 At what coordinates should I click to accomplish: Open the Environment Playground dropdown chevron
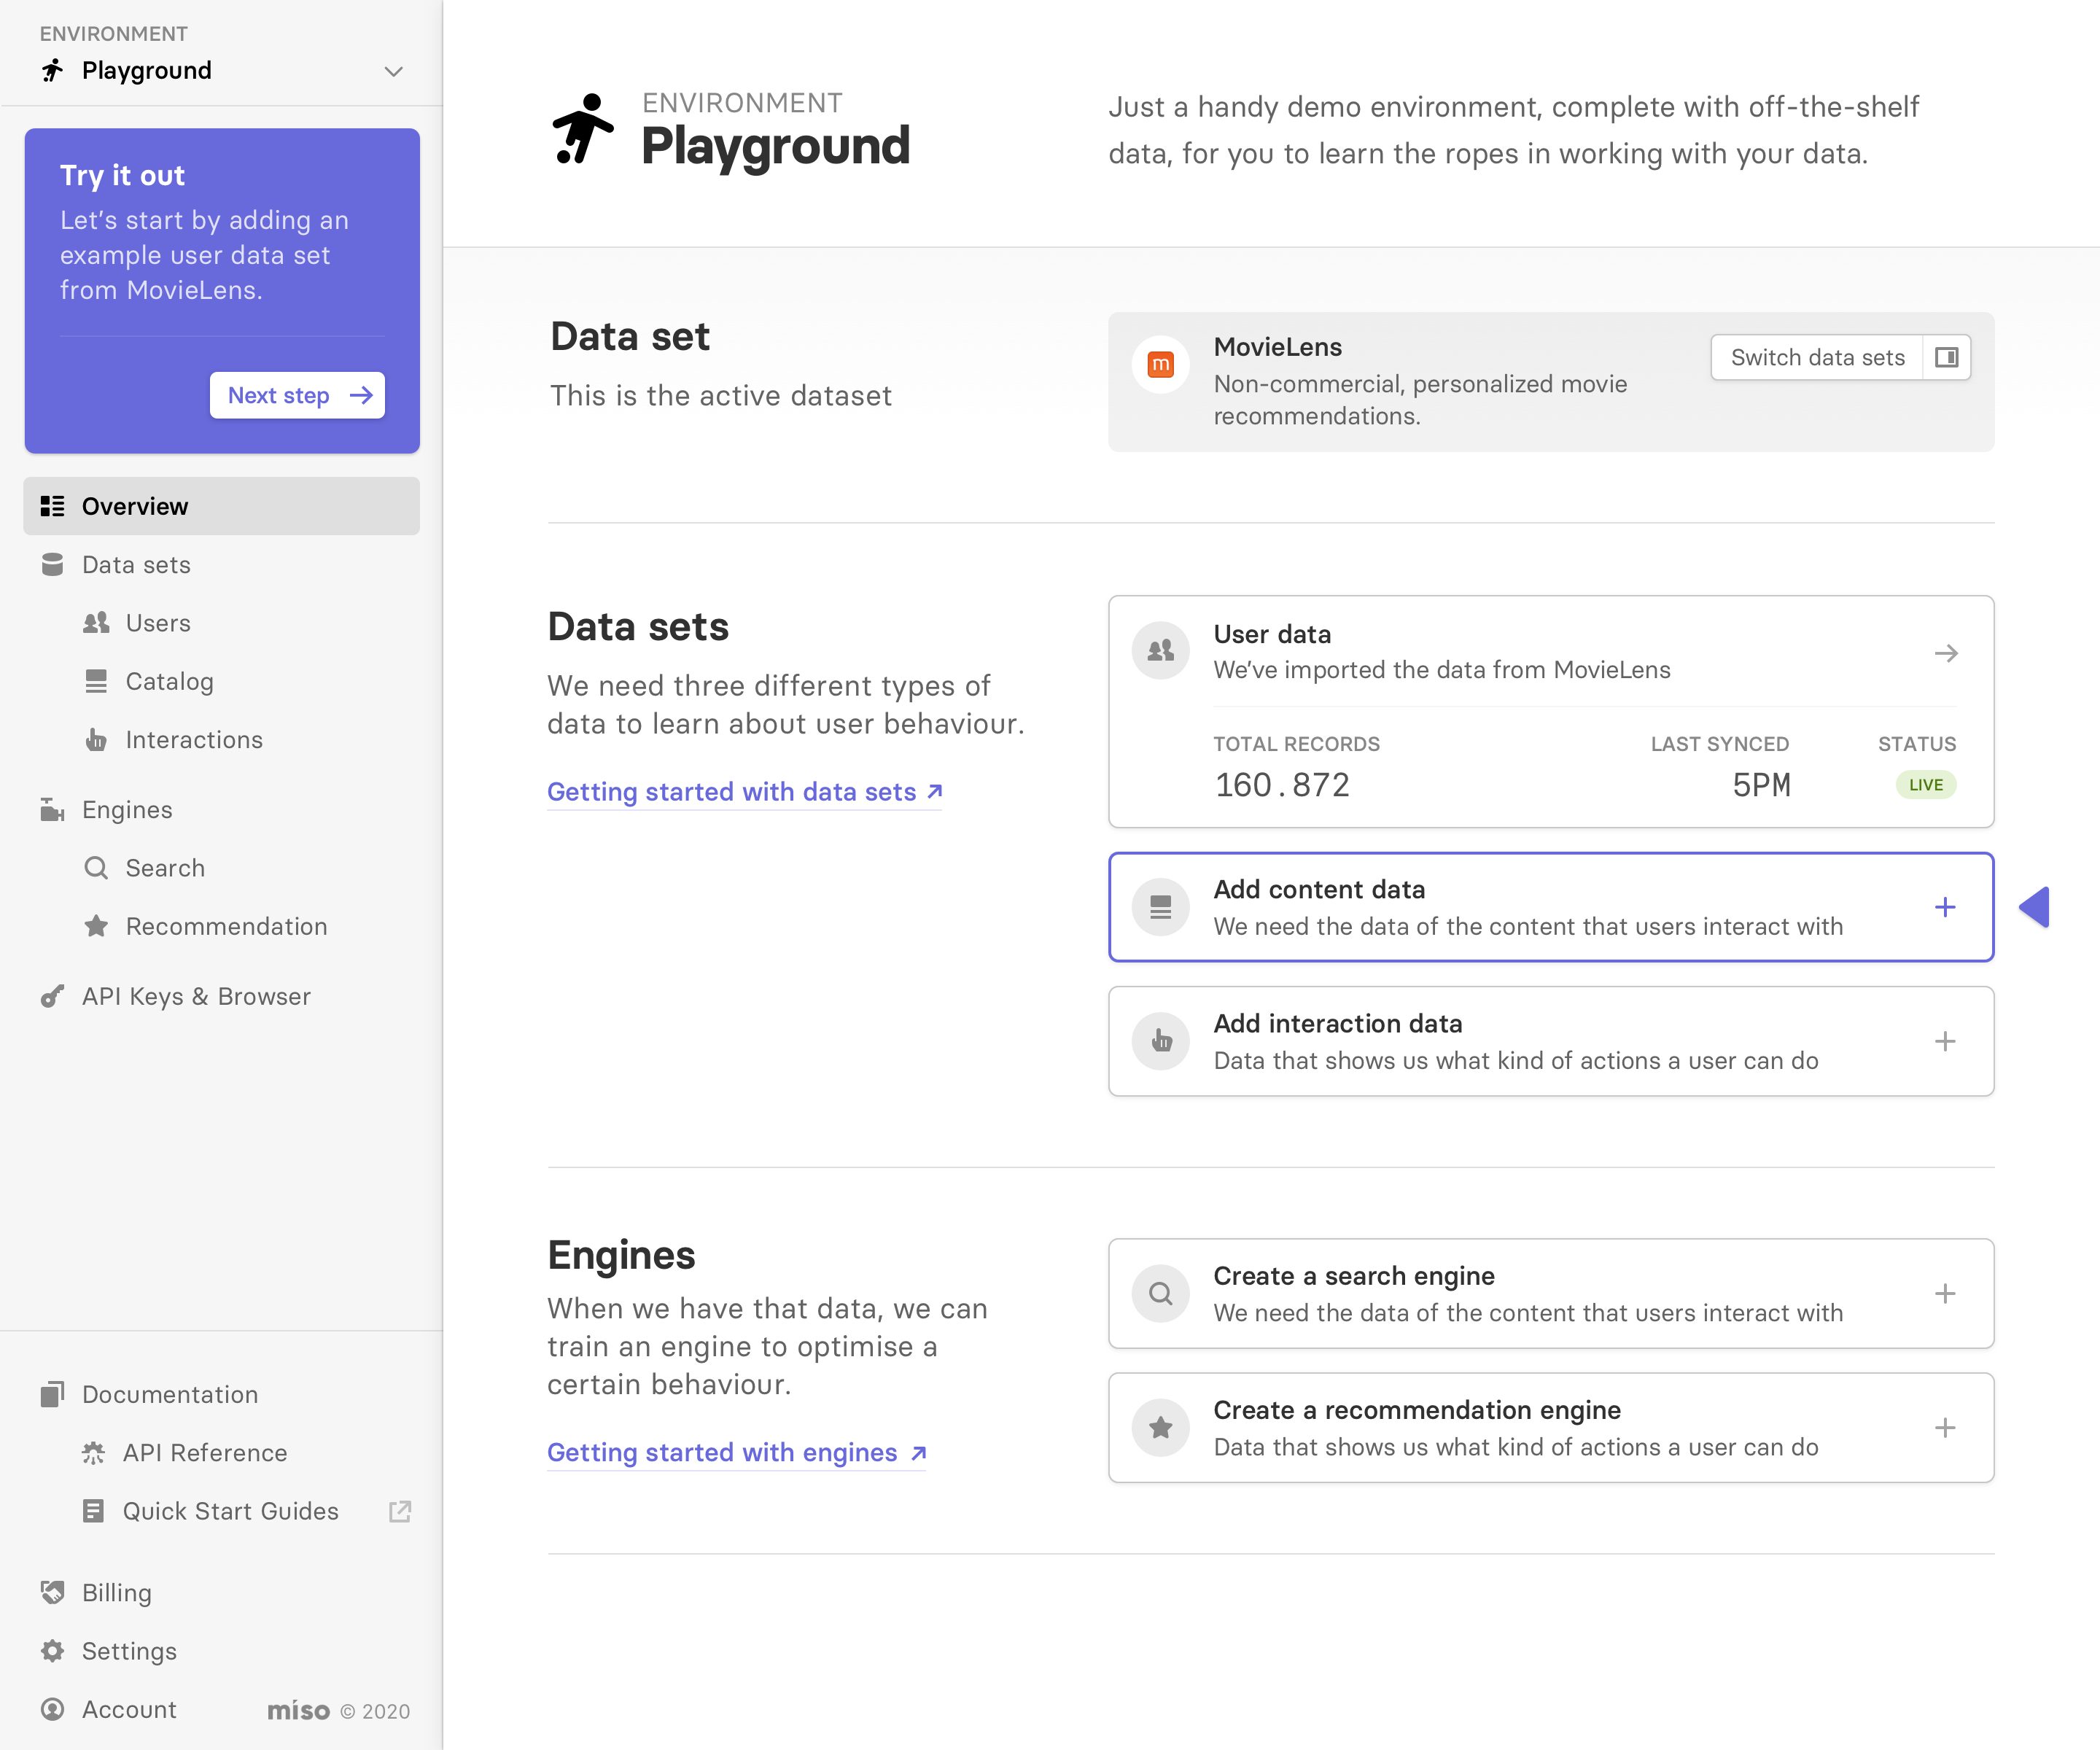(393, 71)
